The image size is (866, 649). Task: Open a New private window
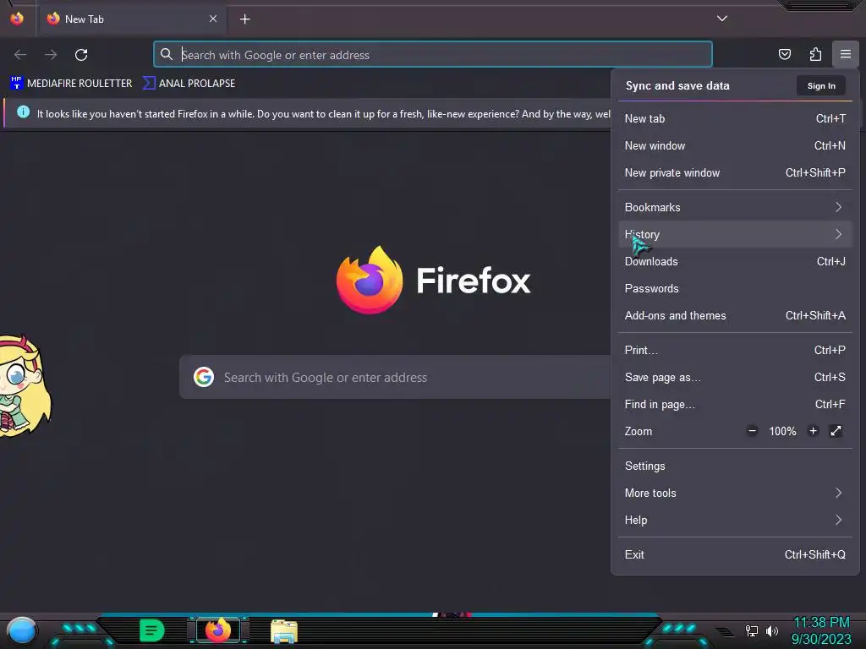coord(735,172)
